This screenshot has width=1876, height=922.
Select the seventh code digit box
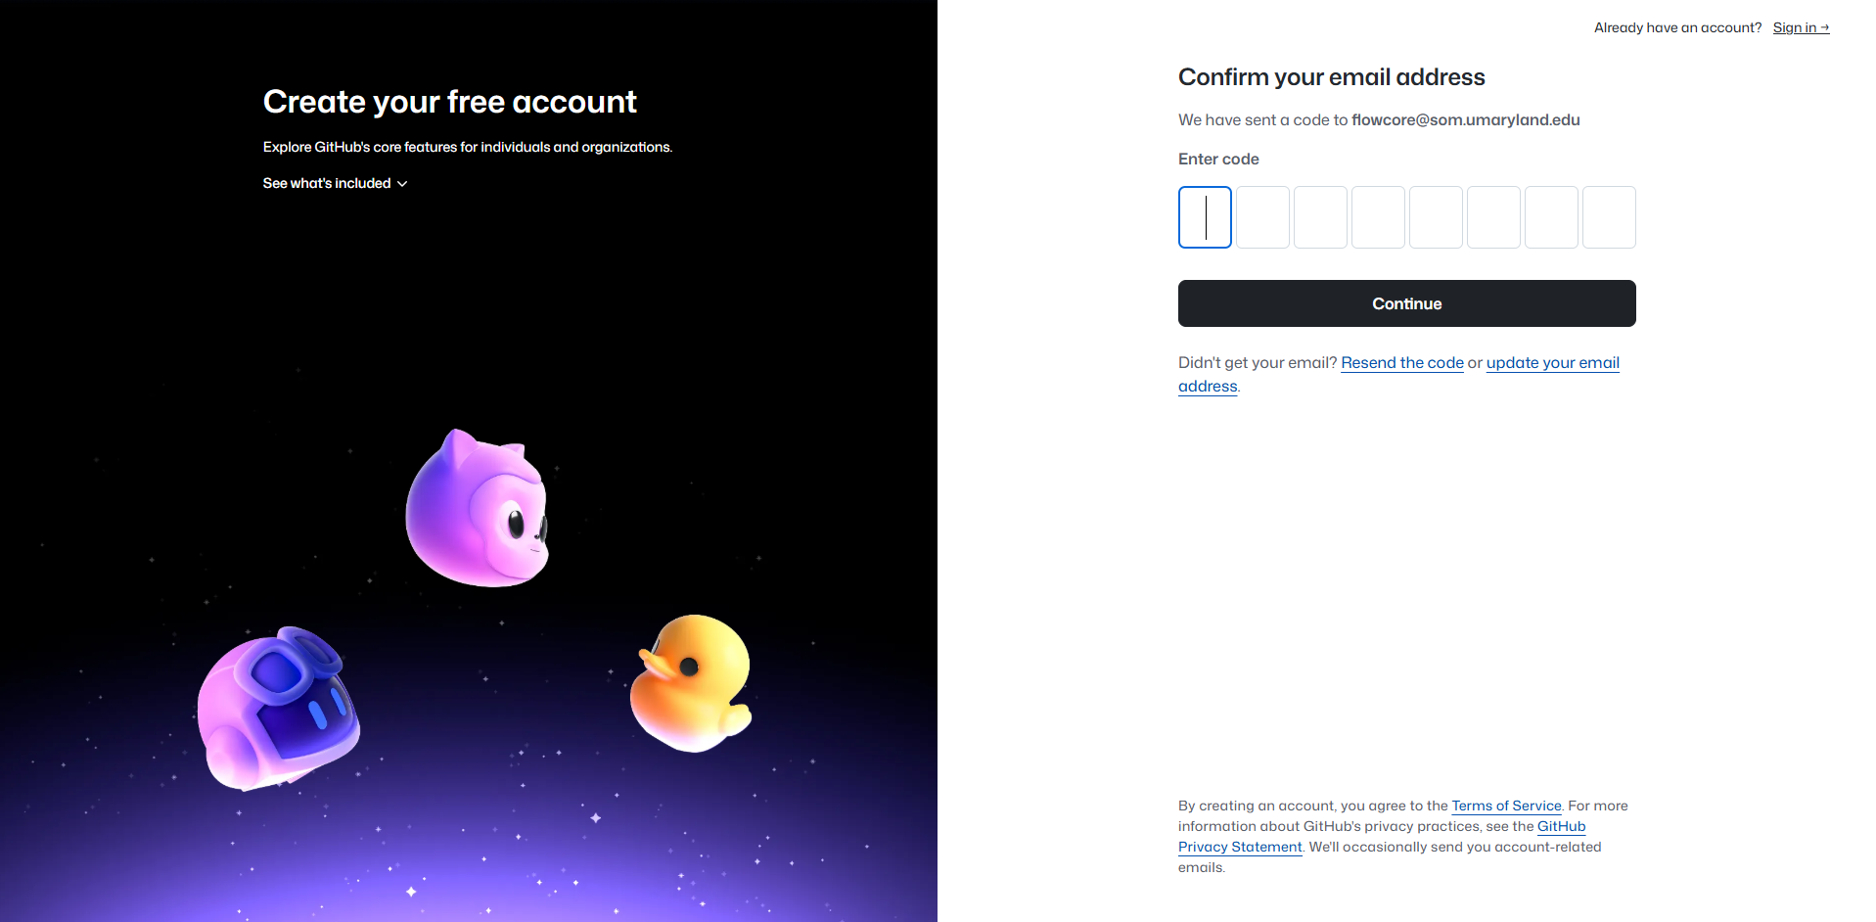pyautogui.click(x=1551, y=217)
